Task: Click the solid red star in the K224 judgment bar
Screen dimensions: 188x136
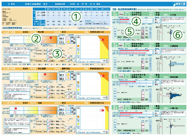Action: pos(45,74)
